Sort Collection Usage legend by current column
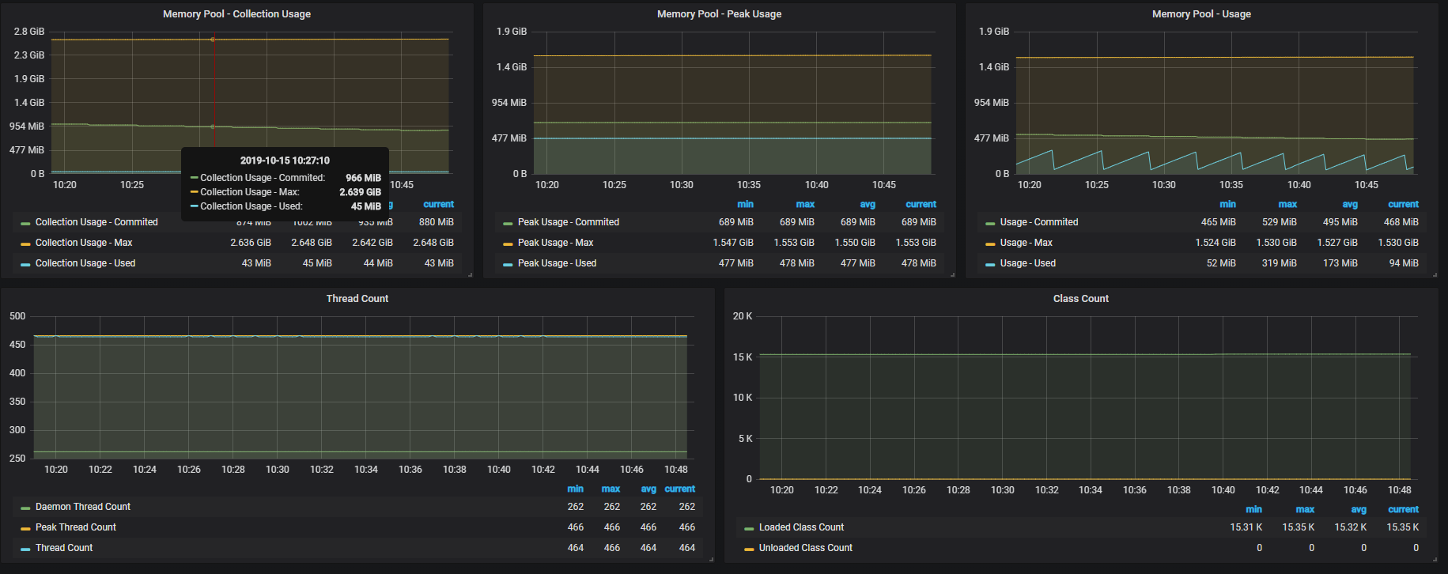The image size is (1448, 574). click(x=438, y=204)
